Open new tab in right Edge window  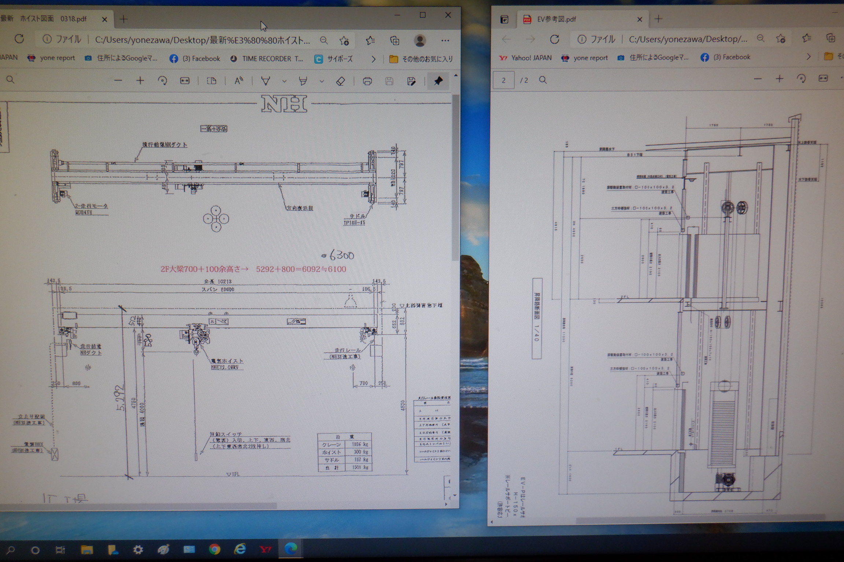[658, 19]
